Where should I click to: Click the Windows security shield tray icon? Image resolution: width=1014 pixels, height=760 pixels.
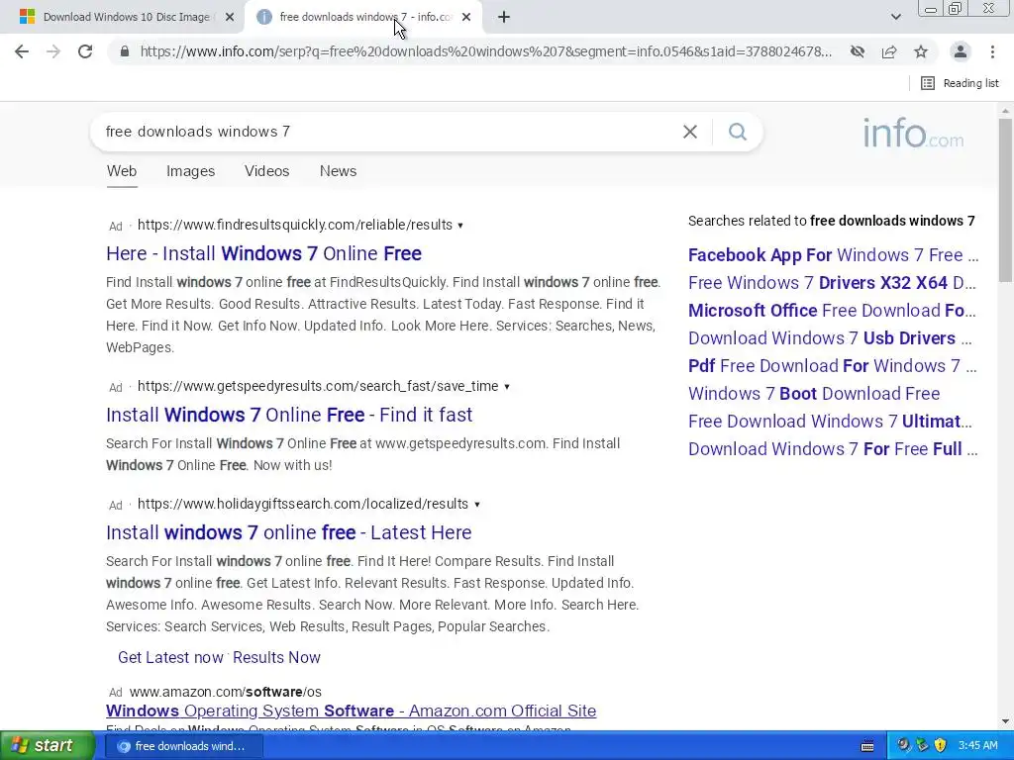coord(941,746)
